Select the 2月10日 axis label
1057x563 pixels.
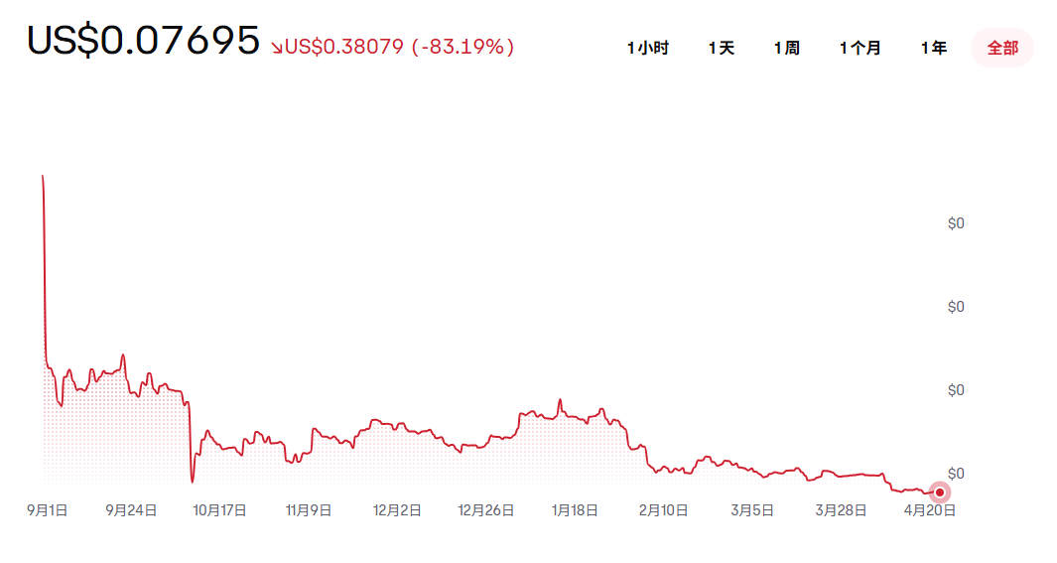[663, 510]
